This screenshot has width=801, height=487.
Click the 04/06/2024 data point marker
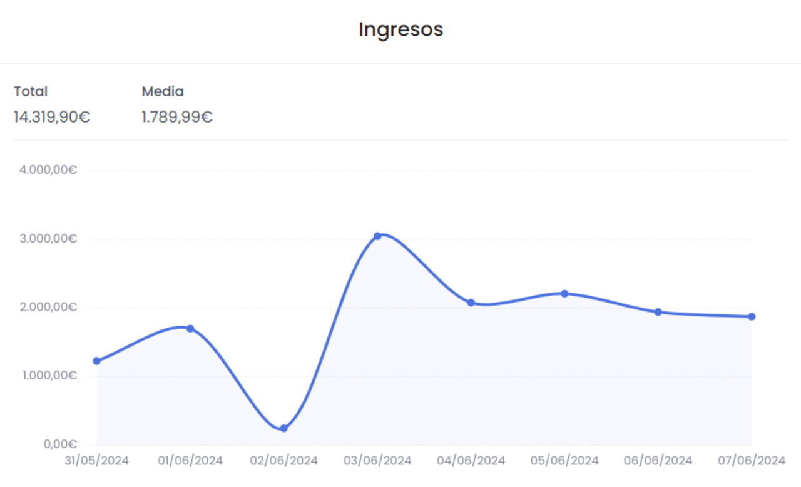(471, 303)
